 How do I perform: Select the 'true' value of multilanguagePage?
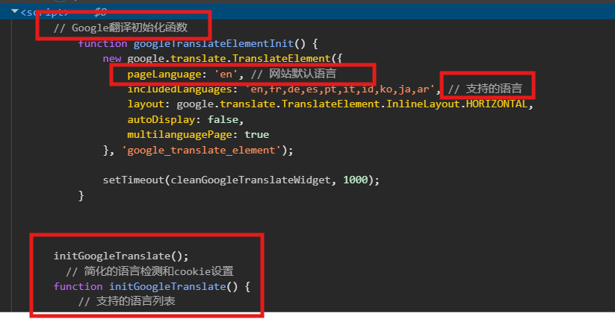(x=256, y=135)
